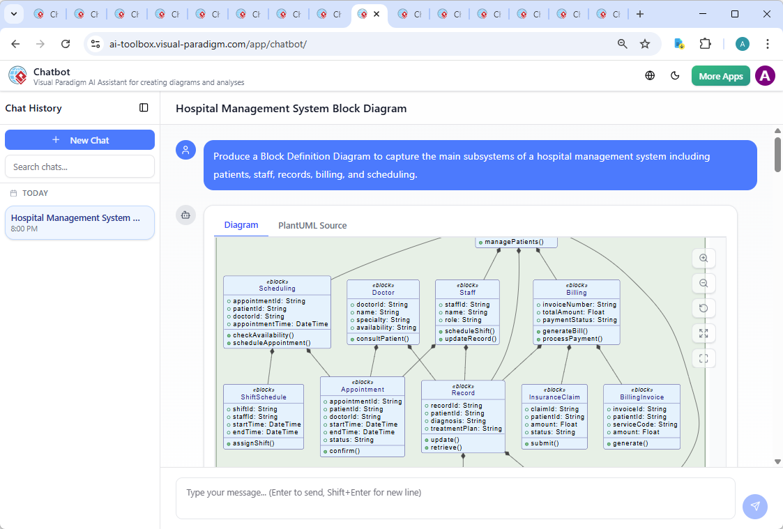
Task: Reset the diagram view orientation
Action: pos(704,308)
